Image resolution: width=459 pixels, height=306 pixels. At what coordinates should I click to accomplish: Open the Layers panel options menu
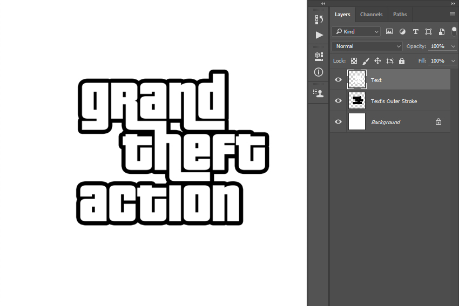tap(453, 15)
